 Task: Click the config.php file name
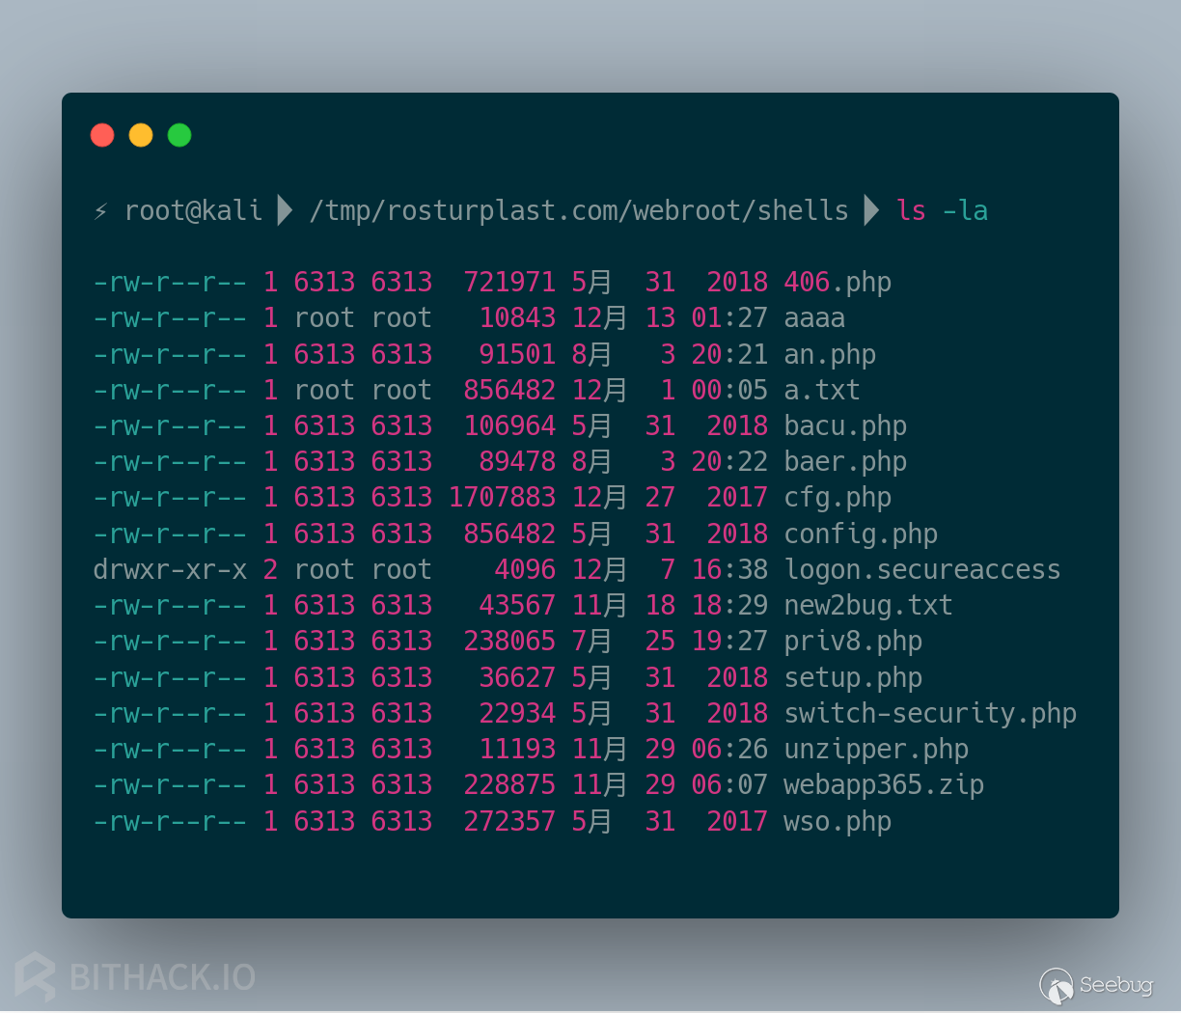pos(860,534)
